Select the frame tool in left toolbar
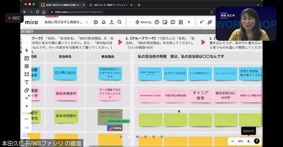 27,74
